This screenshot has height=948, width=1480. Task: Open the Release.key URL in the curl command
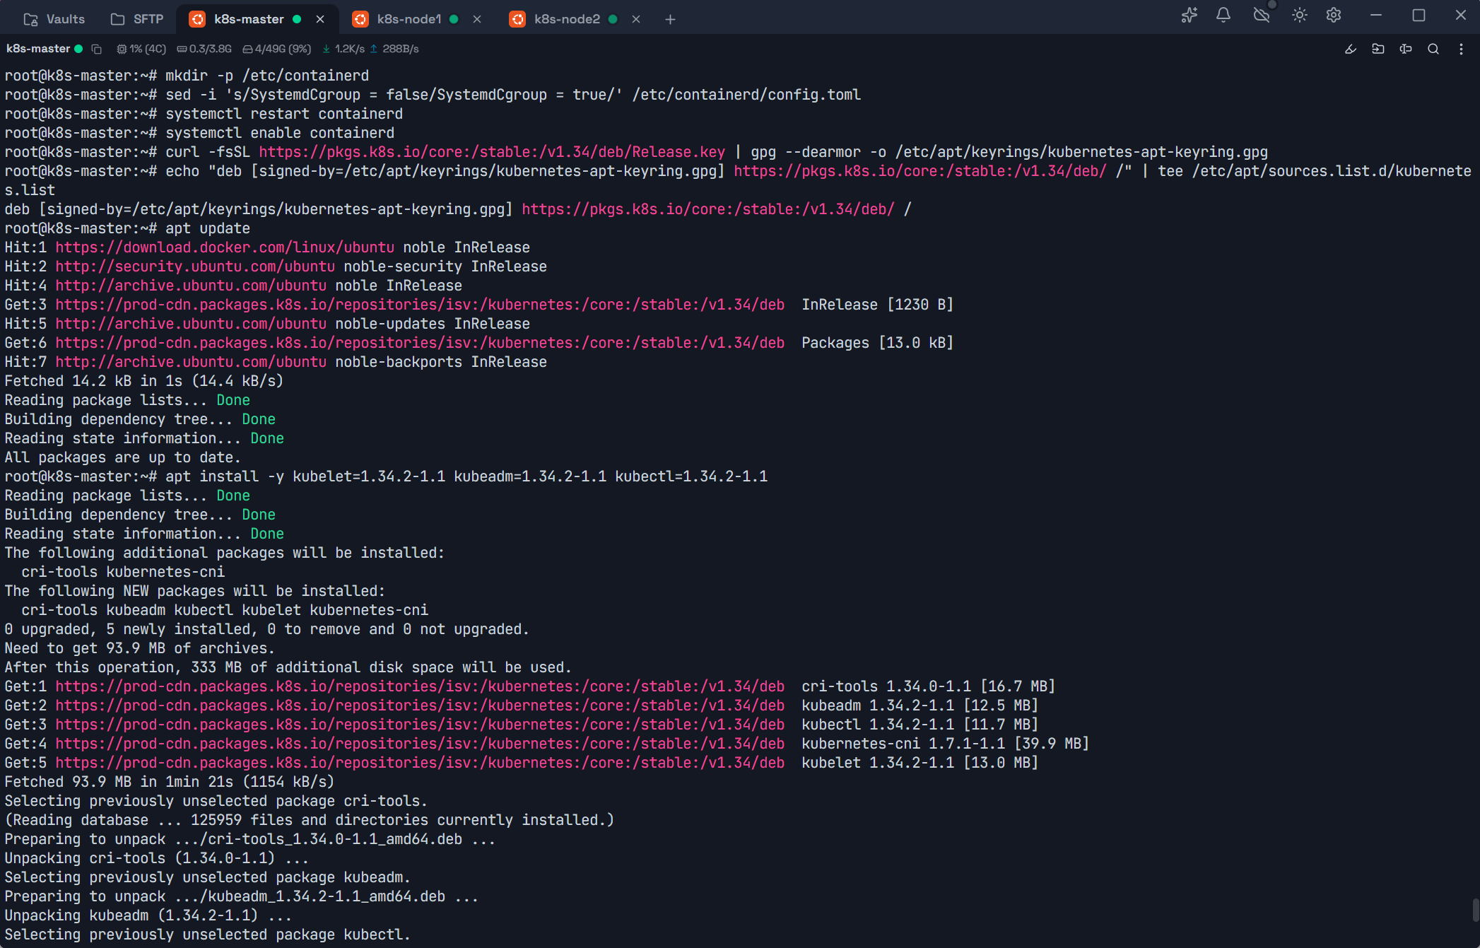(x=492, y=152)
